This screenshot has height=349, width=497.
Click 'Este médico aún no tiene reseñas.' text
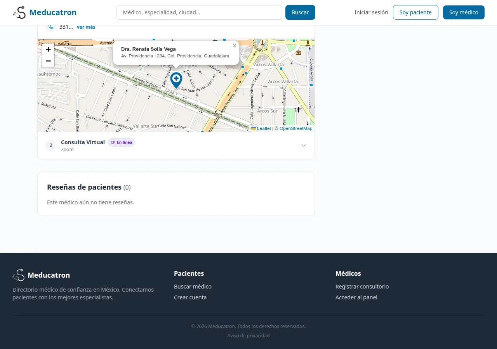coord(90,202)
